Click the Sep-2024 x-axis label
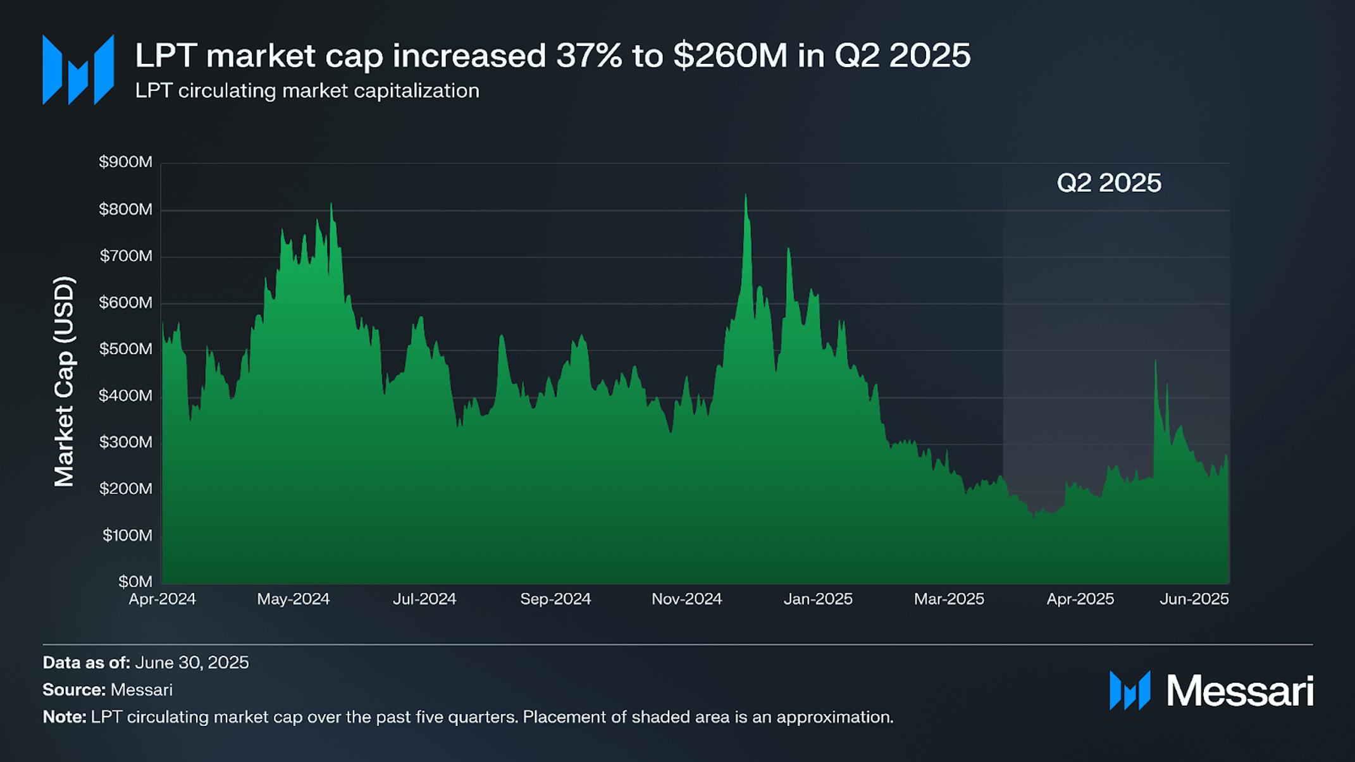This screenshot has width=1355, height=762. point(555,599)
